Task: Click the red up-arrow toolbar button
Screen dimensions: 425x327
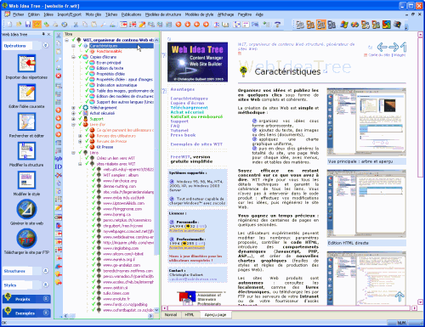Action: [x=178, y=25]
